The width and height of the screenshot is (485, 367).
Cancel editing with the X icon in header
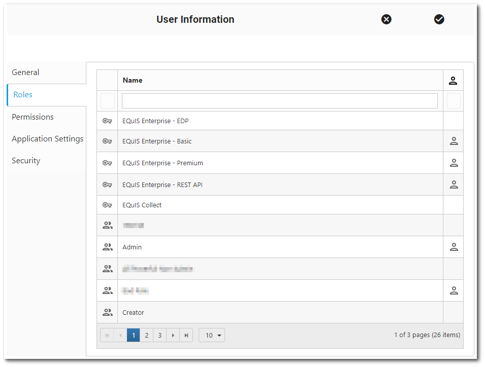386,19
